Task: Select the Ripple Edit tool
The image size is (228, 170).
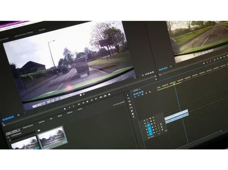Action: pyautogui.click(x=130, y=101)
